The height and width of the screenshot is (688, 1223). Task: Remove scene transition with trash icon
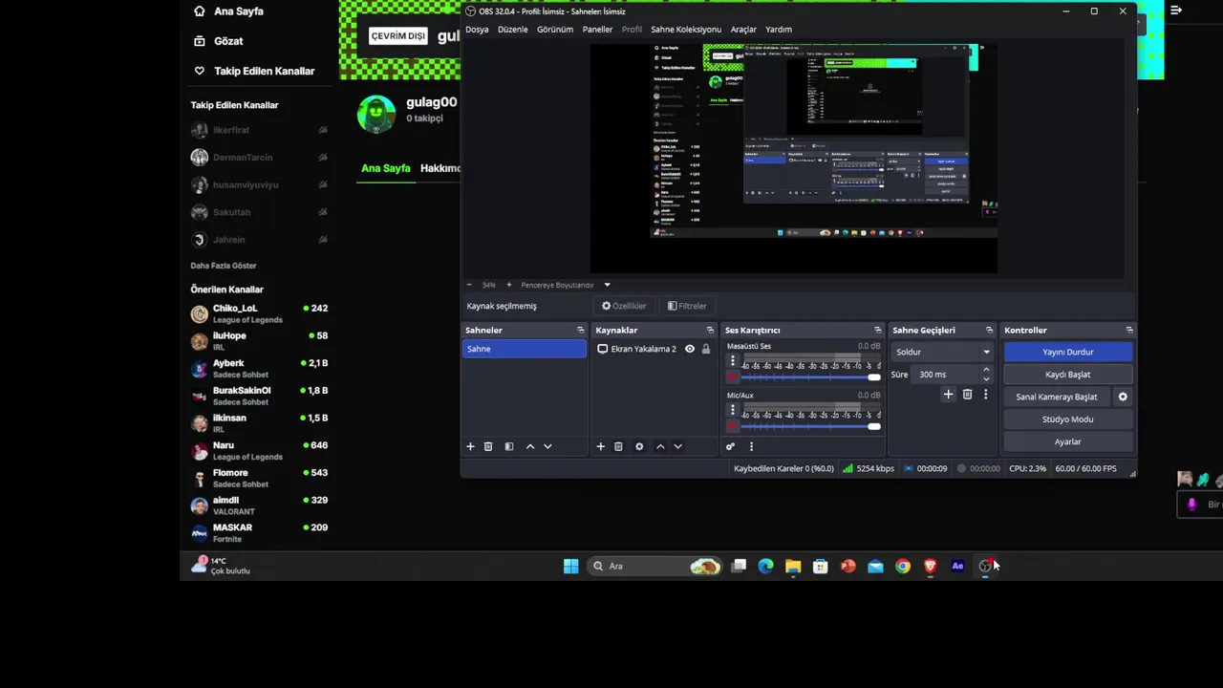tap(967, 394)
